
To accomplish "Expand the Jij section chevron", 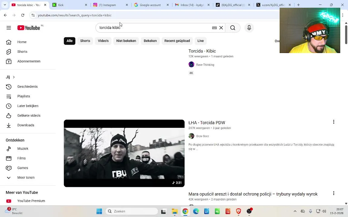I will [x=14, y=77].
